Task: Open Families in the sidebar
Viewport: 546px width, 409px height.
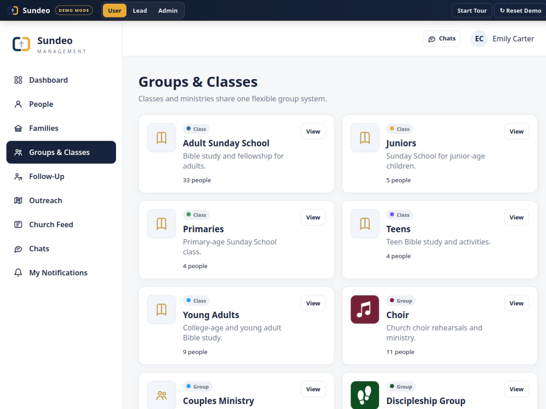Action: click(x=61, y=128)
